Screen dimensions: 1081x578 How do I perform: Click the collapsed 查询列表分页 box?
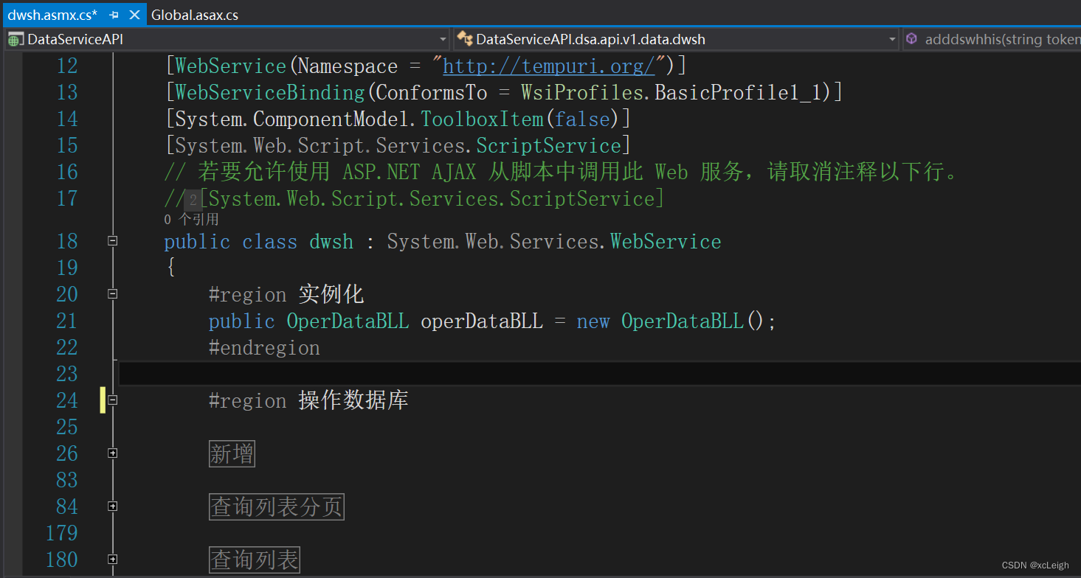[277, 507]
